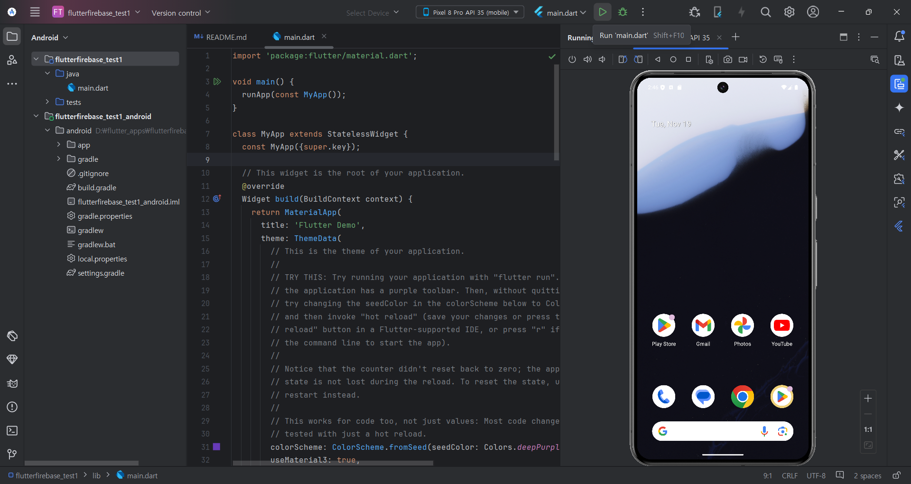This screenshot has height=484, width=911.
Task: Open the Problems tool window icon
Action: 12,407
